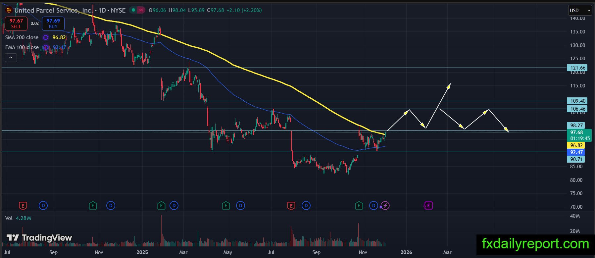The image size is (595, 258).
Task: Click the low value L95.89
Action: (x=197, y=10)
